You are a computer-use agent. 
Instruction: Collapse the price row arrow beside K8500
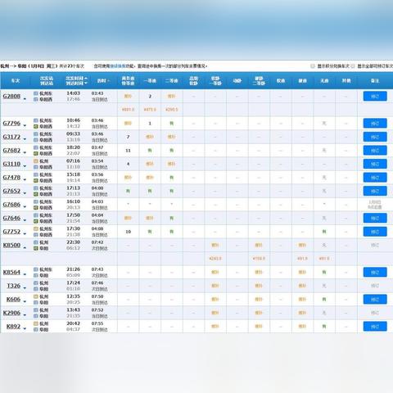coord(25,247)
